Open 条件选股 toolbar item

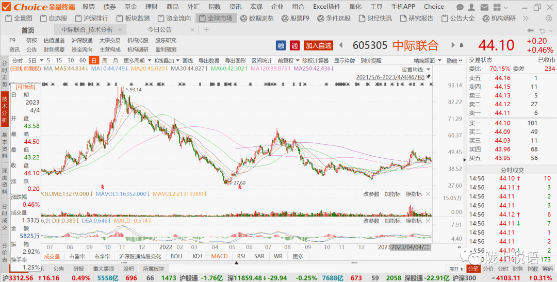334,19
